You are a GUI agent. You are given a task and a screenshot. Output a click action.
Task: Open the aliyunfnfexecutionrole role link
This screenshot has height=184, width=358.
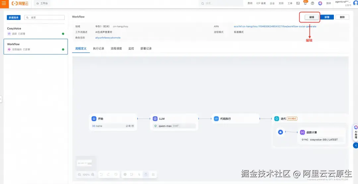point(108,38)
